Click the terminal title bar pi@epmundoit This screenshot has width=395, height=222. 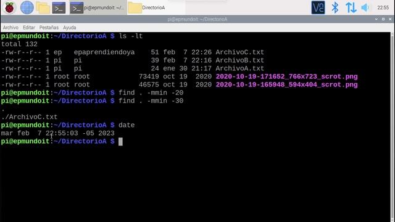[x=197, y=19]
